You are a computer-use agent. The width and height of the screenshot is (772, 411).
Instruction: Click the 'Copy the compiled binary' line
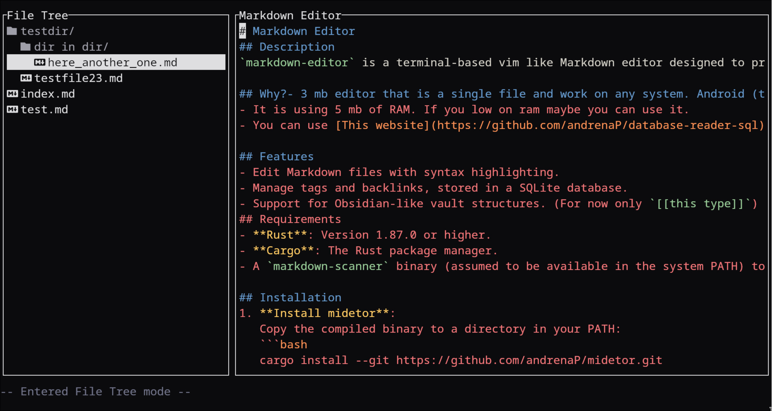click(x=440, y=329)
